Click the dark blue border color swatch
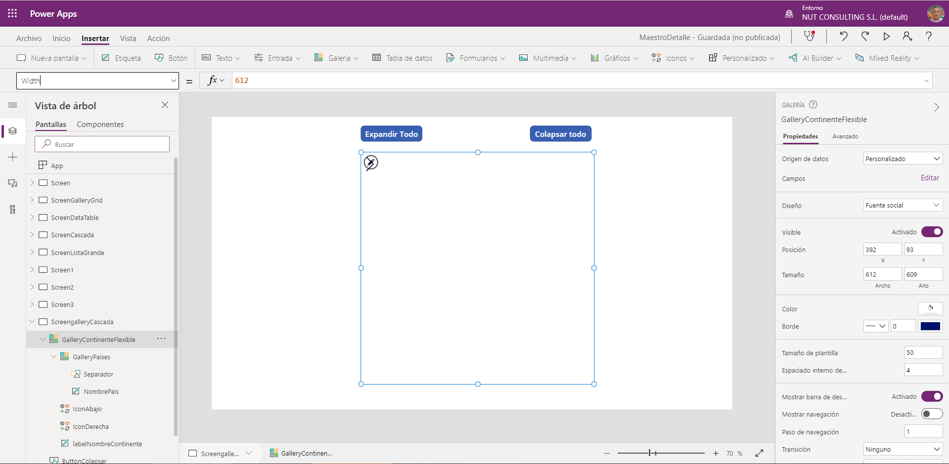The image size is (949, 464). pyautogui.click(x=930, y=326)
